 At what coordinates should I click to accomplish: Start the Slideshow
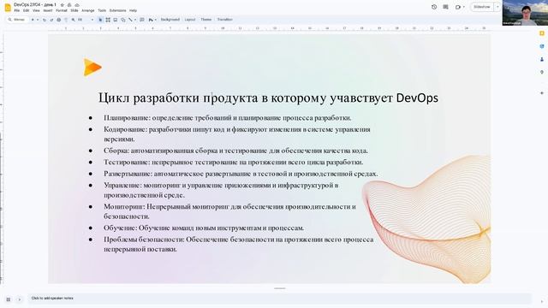coord(482,7)
